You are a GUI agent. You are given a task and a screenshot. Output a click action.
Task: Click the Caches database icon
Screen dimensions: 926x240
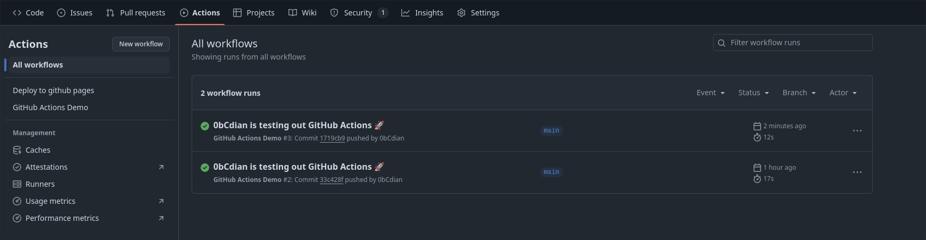(17, 150)
